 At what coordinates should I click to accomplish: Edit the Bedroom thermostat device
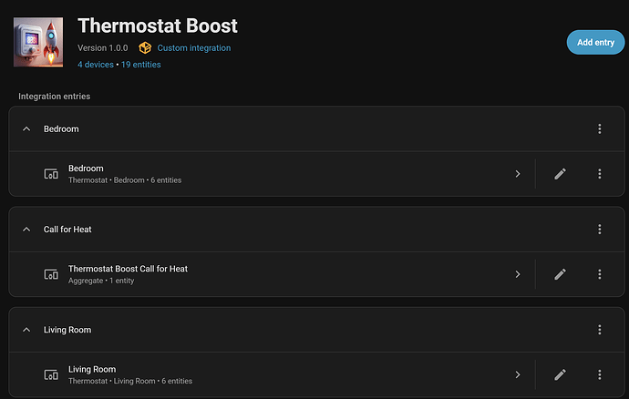[561, 173]
